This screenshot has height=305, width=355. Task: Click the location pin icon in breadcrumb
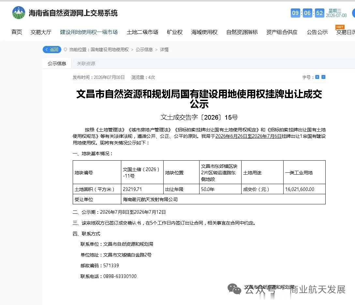pos(65,50)
